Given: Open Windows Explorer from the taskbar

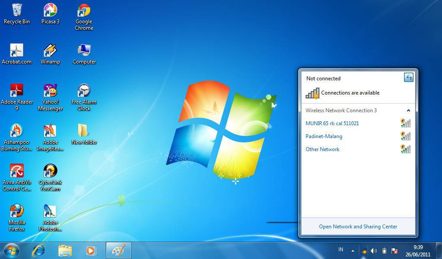Looking at the screenshot, I should click(x=65, y=250).
